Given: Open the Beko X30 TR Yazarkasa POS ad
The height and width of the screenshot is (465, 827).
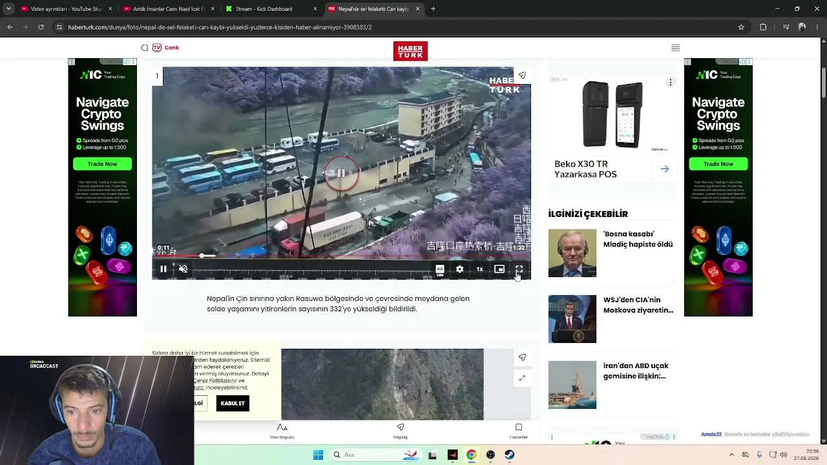Looking at the screenshot, I should click(x=585, y=169).
